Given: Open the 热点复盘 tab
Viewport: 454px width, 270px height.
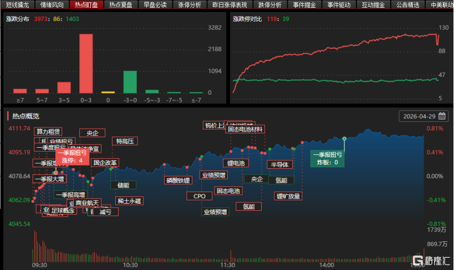Looking at the screenshot, I should (121, 4).
